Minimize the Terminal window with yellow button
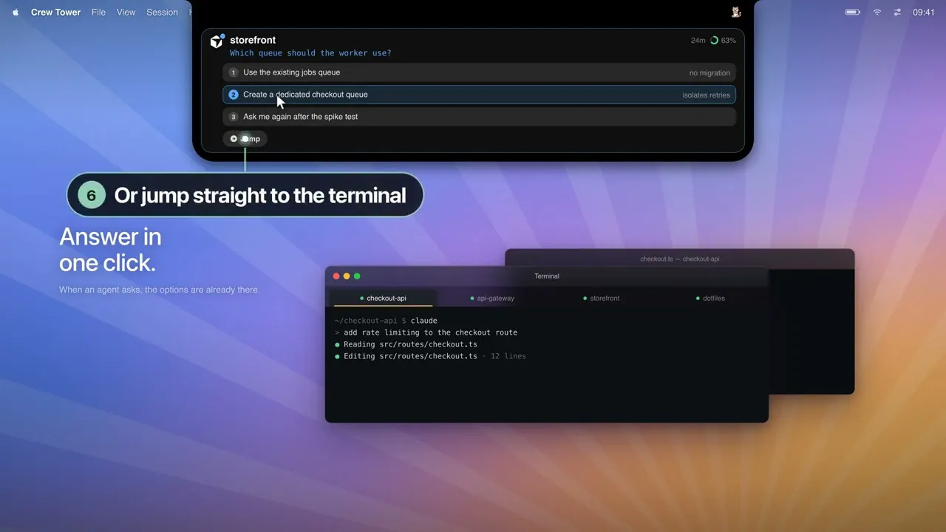Screen dimensions: 946x532 (347, 276)
